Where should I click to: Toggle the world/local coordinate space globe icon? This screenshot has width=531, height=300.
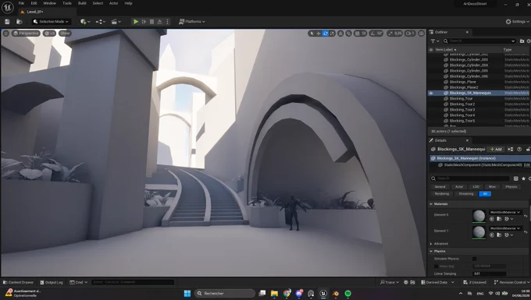(x=340, y=33)
